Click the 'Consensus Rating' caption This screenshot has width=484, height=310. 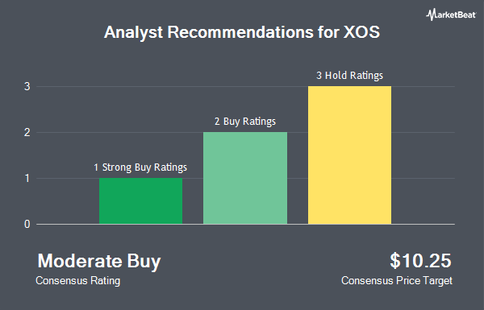[x=77, y=281]
